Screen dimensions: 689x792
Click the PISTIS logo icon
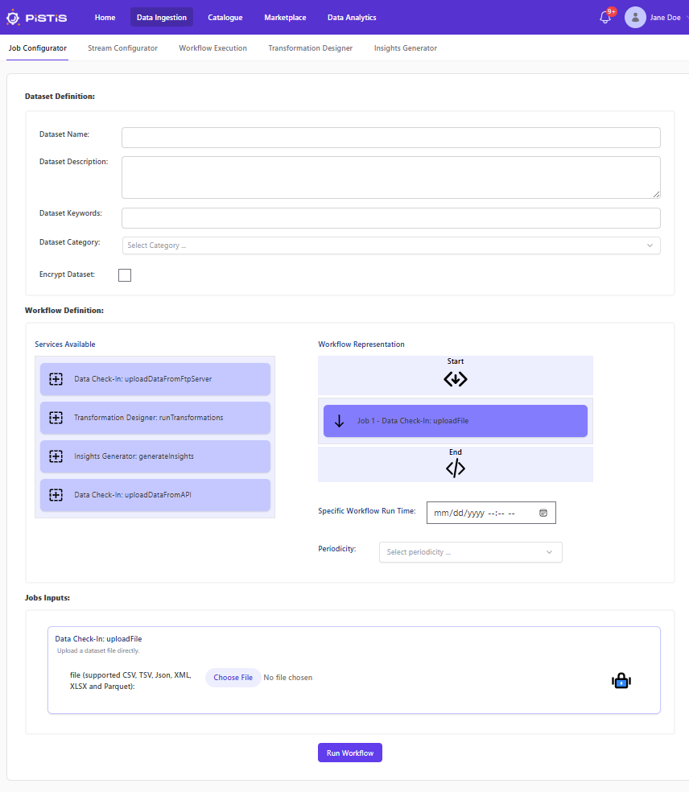pyautogui.click(x=13, y=18)
